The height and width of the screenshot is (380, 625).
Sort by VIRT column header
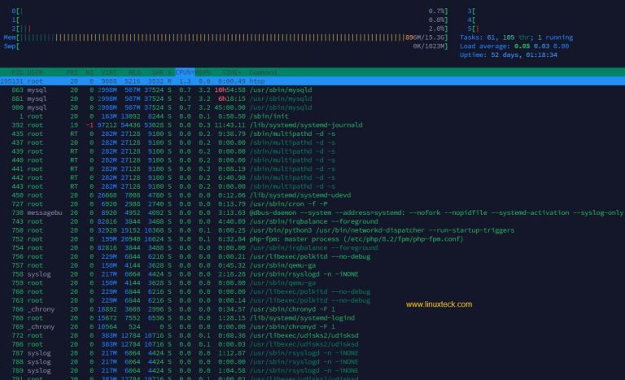tap(109, 72)
